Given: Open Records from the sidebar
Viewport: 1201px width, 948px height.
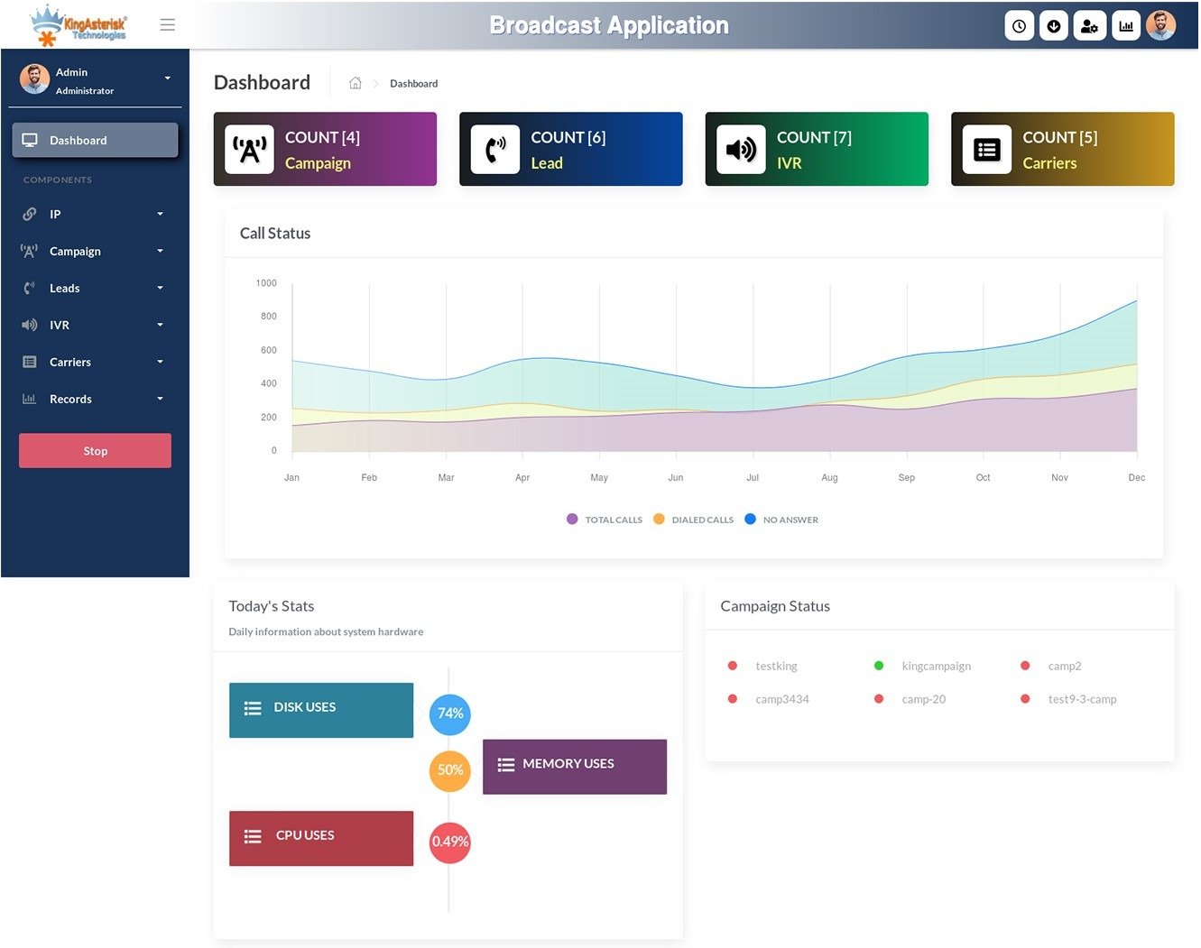Looking at the screenshot, I should coord(70,399).
